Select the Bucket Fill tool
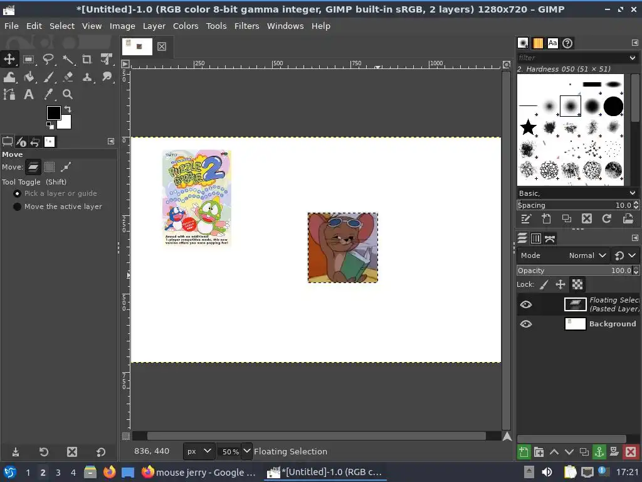Viewport: 642px width, 482px height. tap(29, 77)
